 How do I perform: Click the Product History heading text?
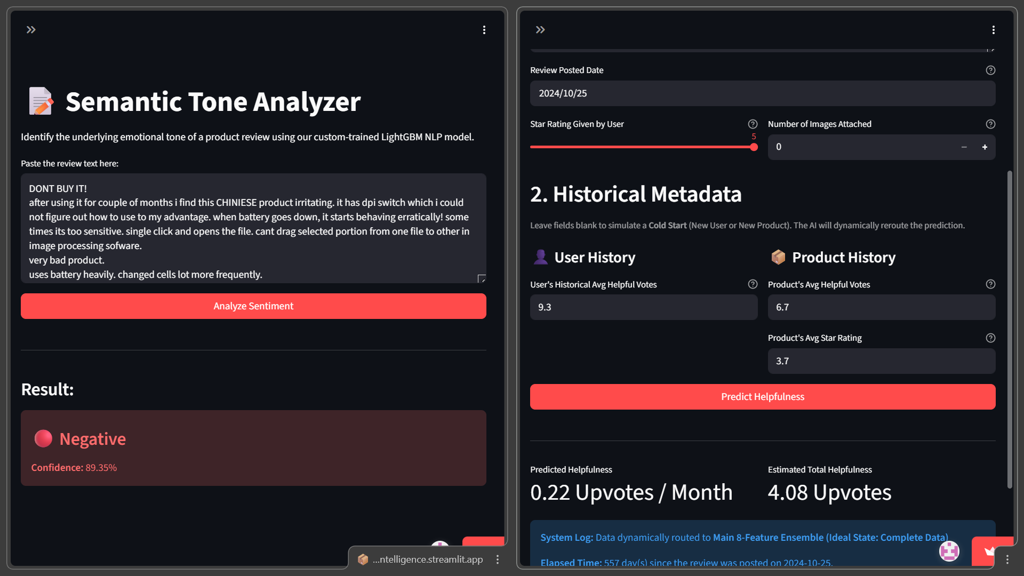(843, 258)
